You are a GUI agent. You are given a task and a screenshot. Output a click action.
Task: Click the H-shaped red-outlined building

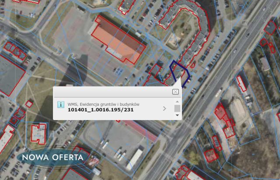pyautogui.click(x=38, y=134)
